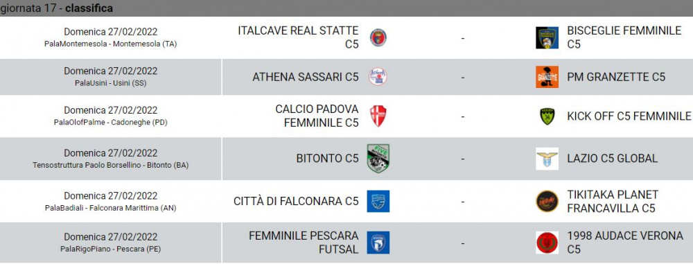The image size is (693, 264).
Task: Select the ATHENA SASSARI C5 team name
Action: (x=306, y=77)
